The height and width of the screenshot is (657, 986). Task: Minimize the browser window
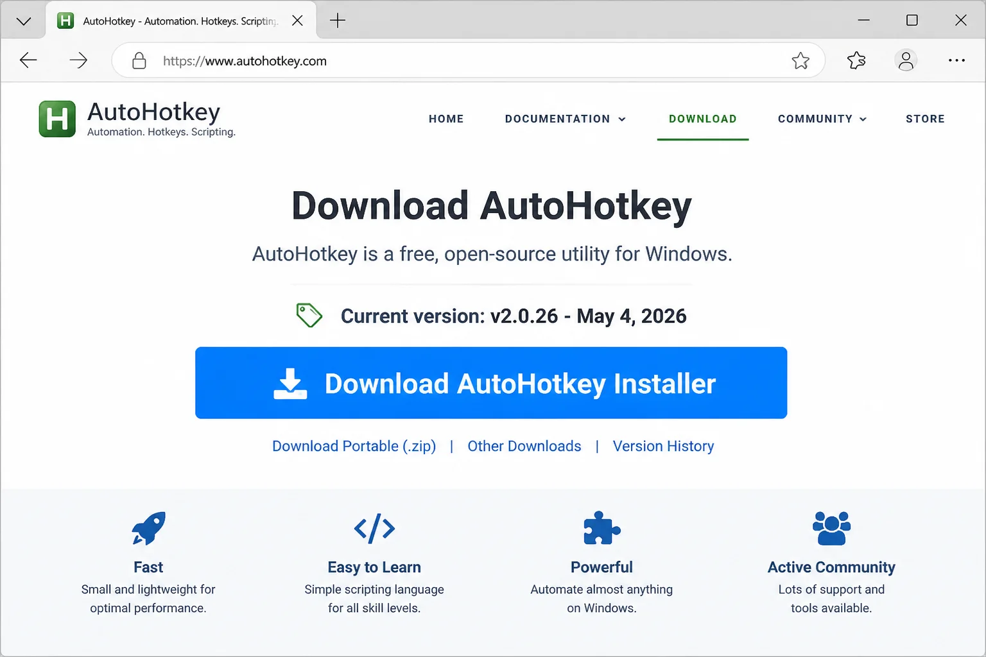click(x=863, y=21)
